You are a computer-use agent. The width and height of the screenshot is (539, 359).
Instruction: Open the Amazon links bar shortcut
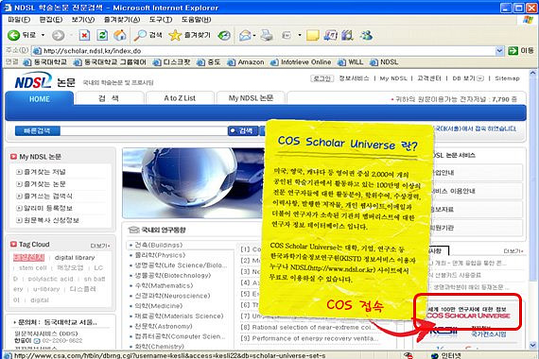coord(246,62)
